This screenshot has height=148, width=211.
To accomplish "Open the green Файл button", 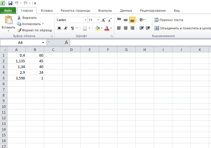I will [8, 11].
